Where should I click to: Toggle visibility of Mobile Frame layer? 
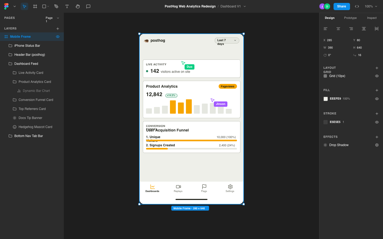[x=58, y=37]
